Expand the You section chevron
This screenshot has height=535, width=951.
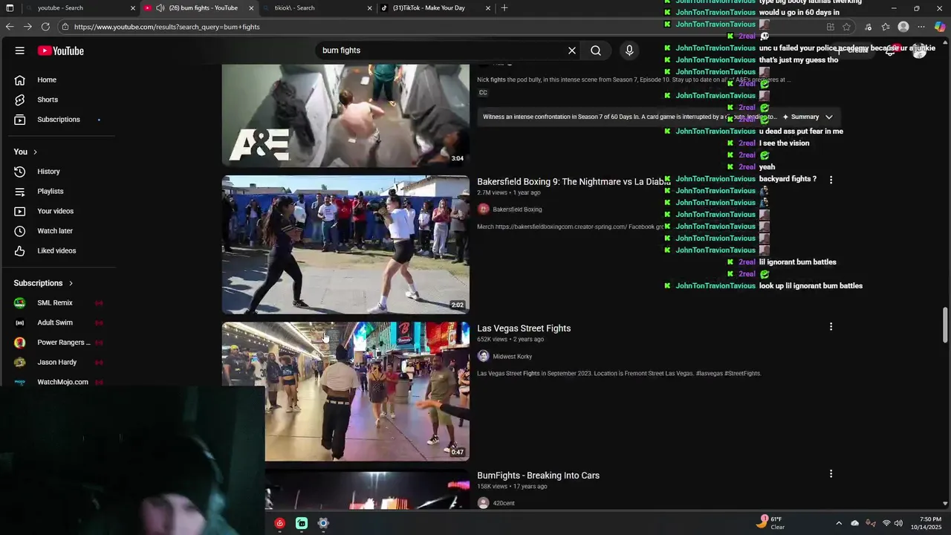point(35,152)
